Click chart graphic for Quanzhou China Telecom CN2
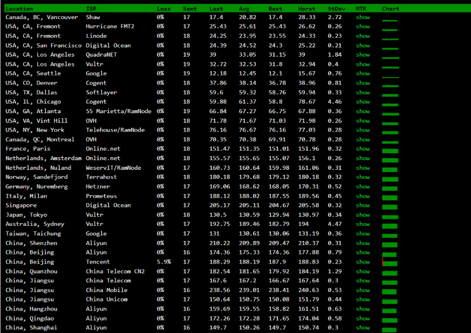The image size is (471, 333). [390, 272]
